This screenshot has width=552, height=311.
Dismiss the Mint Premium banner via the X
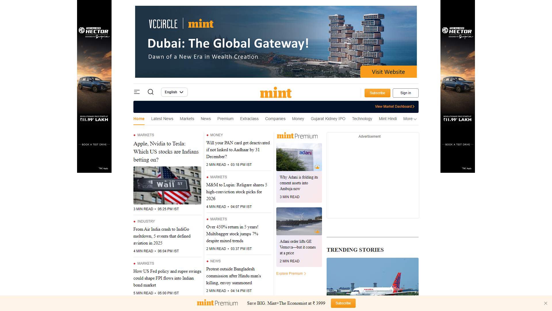(x=546, y=303)
